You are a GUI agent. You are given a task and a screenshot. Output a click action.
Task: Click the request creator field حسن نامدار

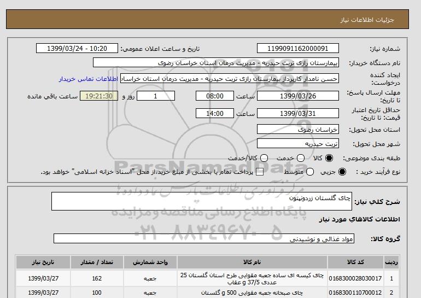pos(230,79)
